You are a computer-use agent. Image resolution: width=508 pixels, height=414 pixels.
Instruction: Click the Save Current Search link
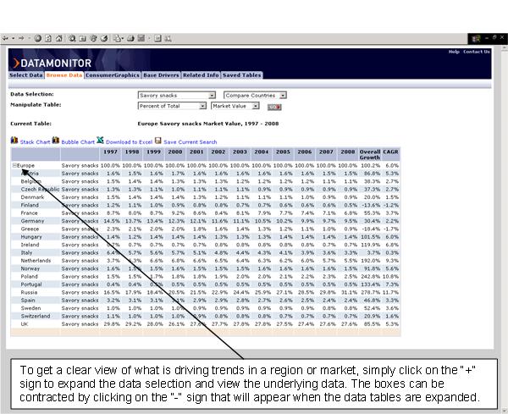[x=190, y=142]
